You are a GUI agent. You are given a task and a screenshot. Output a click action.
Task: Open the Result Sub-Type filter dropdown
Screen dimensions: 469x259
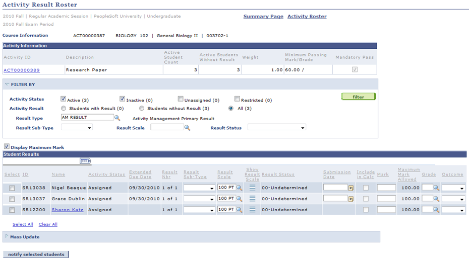(x=77, y=127)
